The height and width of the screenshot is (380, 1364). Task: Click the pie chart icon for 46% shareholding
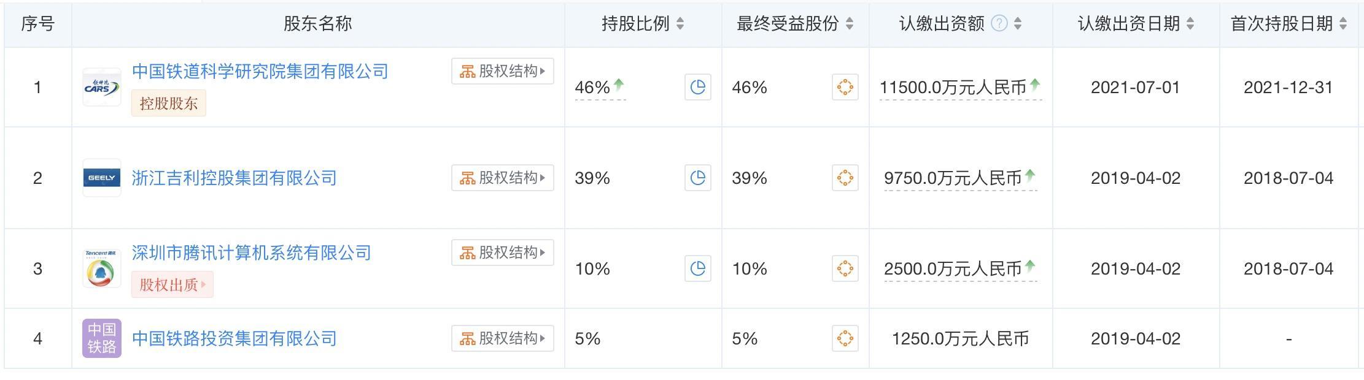697,87
